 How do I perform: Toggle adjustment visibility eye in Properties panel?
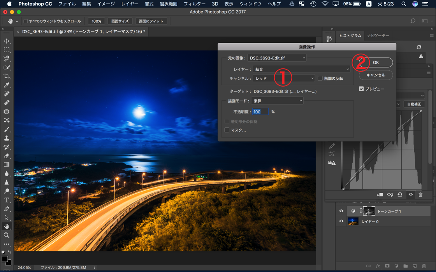[410, 195]
